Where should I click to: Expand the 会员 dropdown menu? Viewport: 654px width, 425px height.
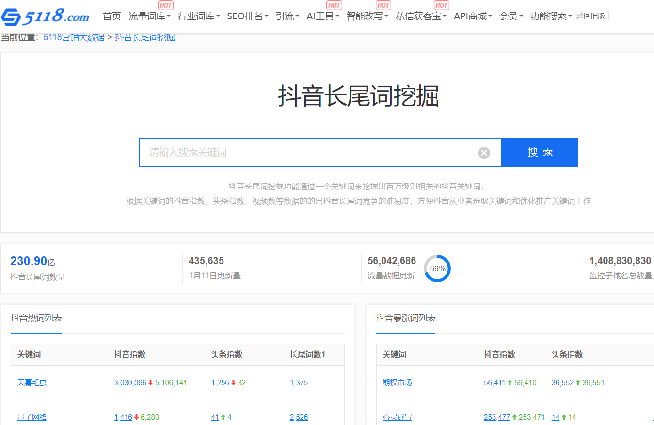click(511, 16)
